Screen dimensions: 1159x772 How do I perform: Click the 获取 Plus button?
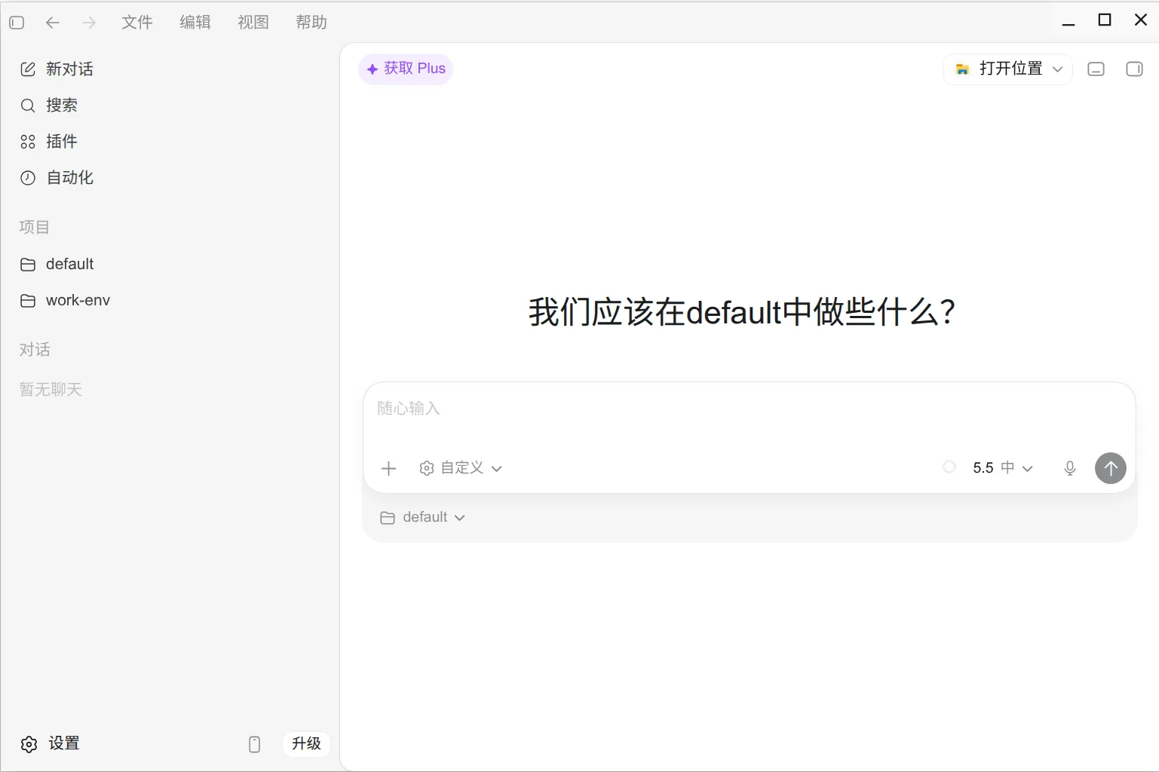(406, 69)
